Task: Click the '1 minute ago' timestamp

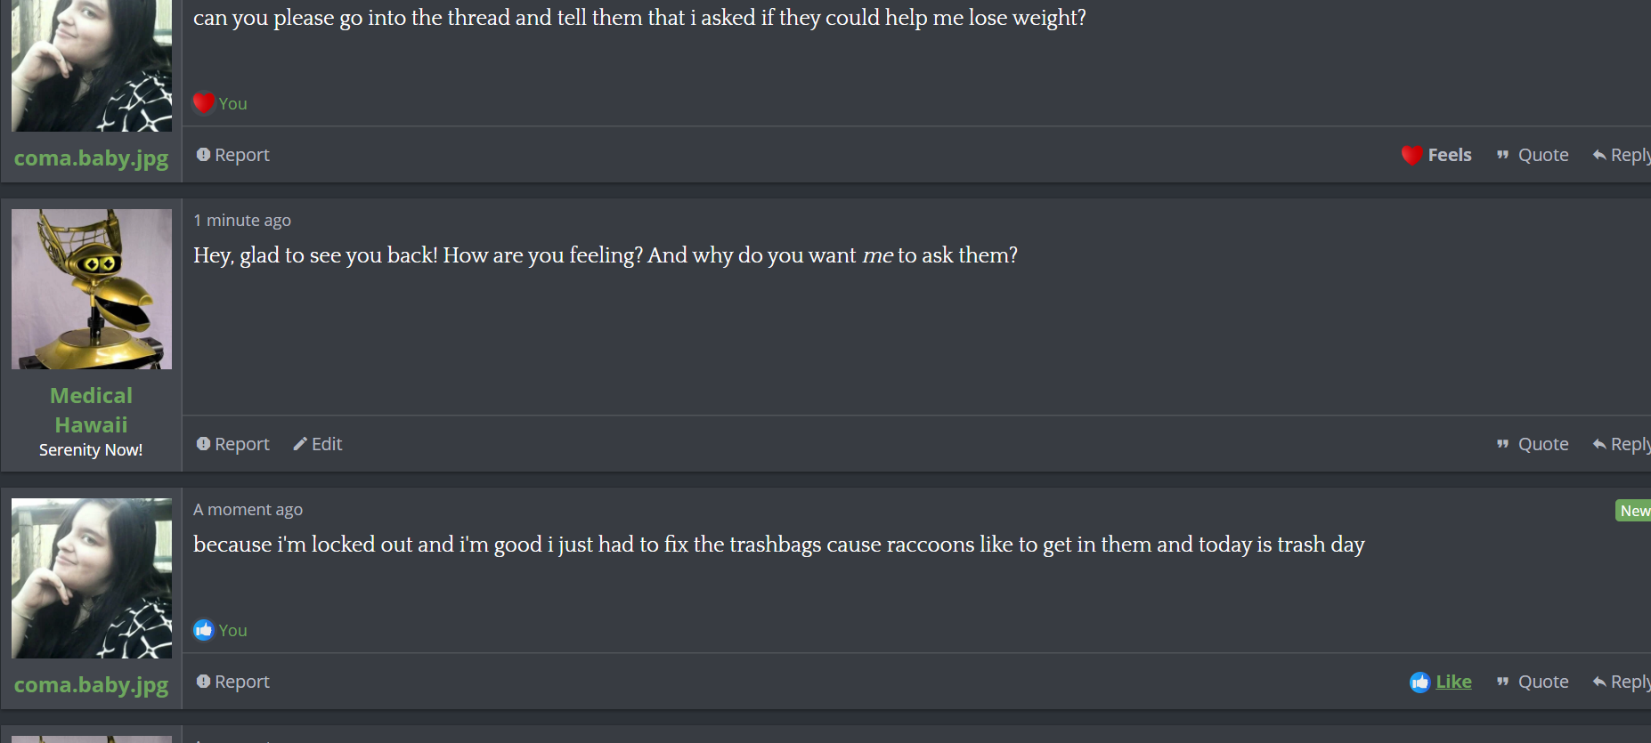Action: tap(242, 220)
